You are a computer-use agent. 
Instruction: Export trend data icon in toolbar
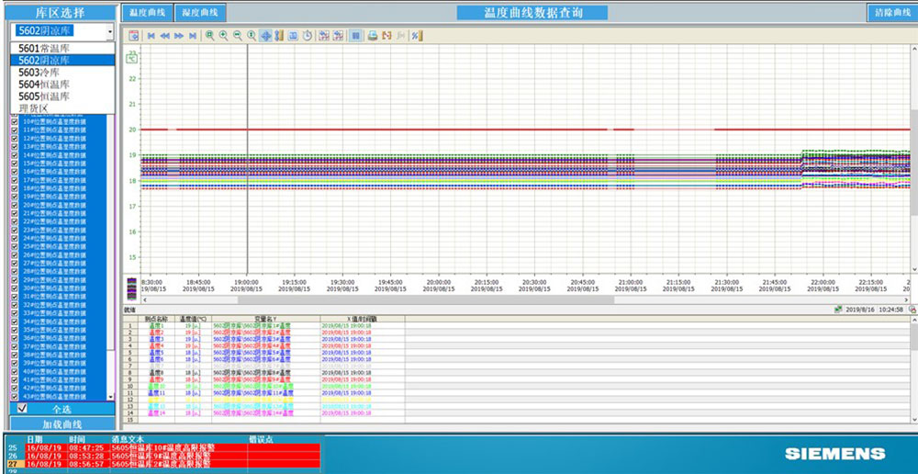click(386, 36)
